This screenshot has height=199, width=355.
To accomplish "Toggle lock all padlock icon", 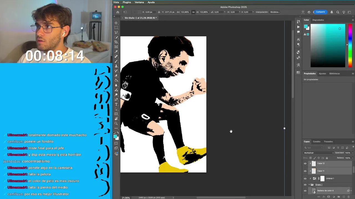I will [327, 158].
